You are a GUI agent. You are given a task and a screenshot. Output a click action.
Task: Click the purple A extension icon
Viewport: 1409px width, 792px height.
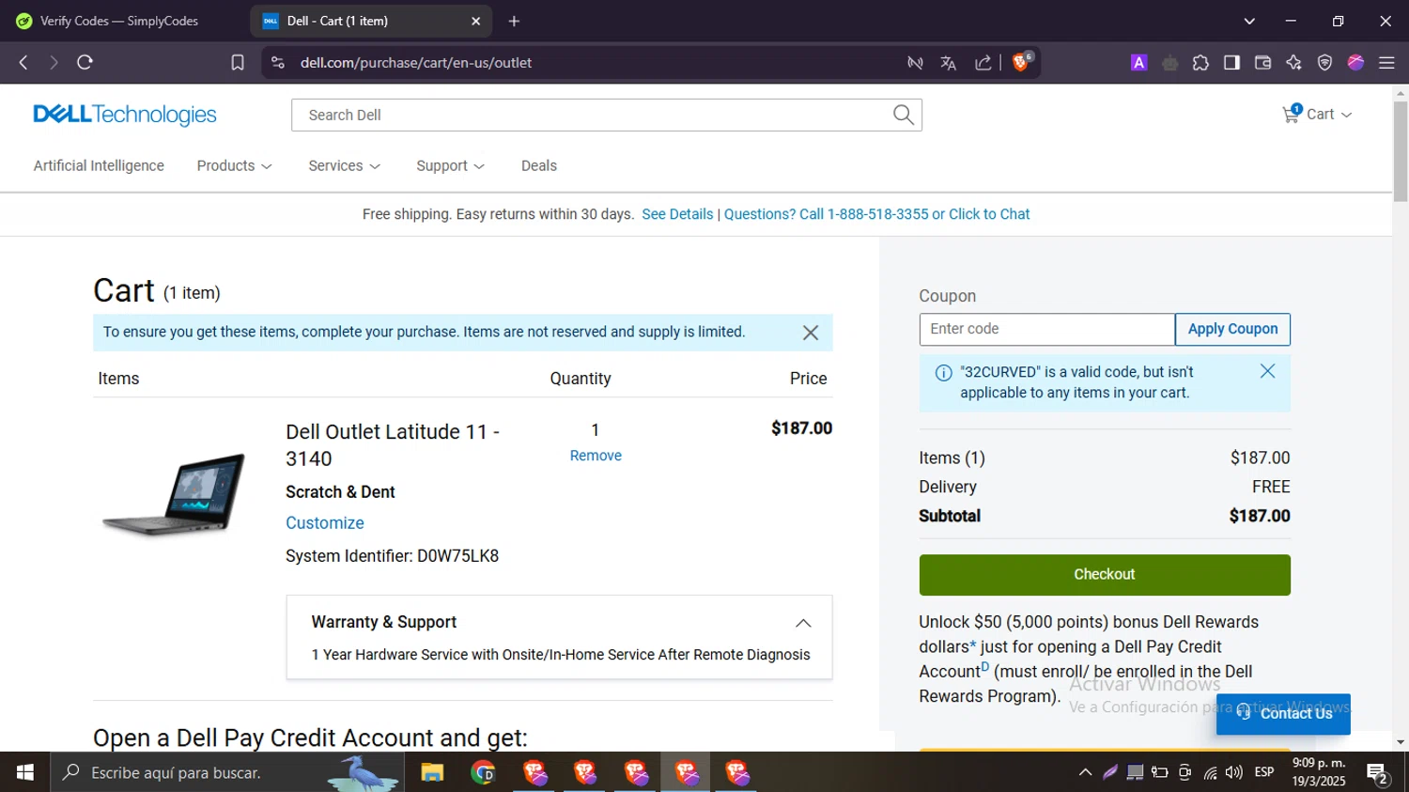pos(1138,63)
